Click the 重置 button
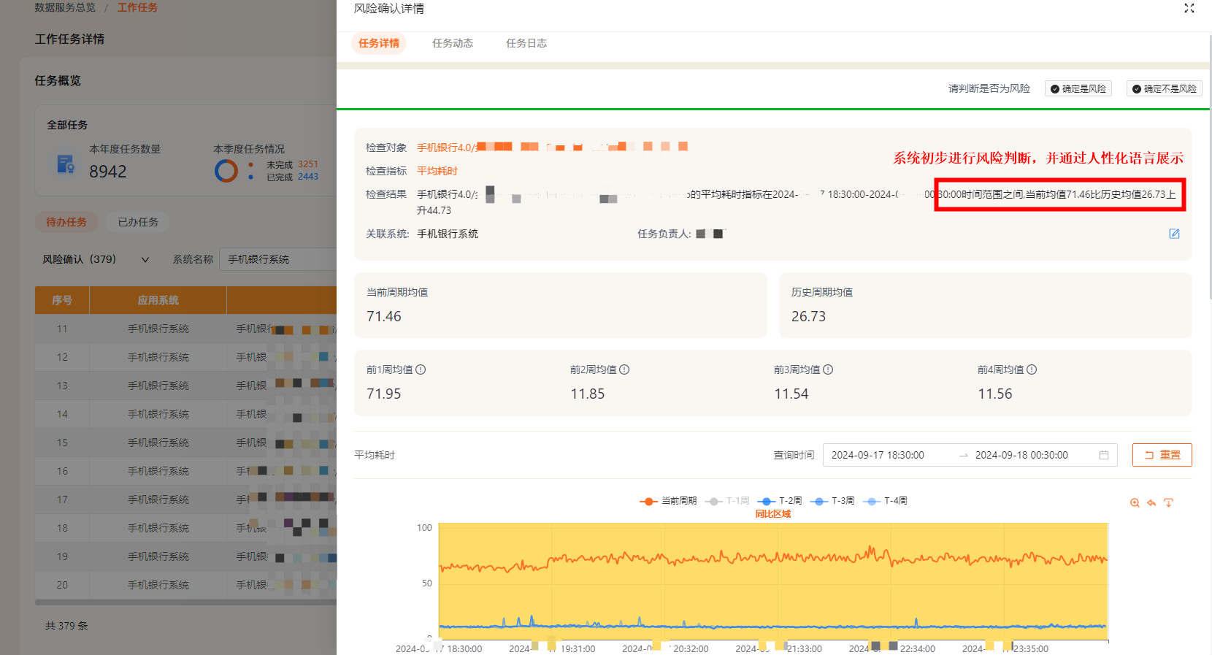Screen dimensions: 1212x655 click(x=1162, y=455)
